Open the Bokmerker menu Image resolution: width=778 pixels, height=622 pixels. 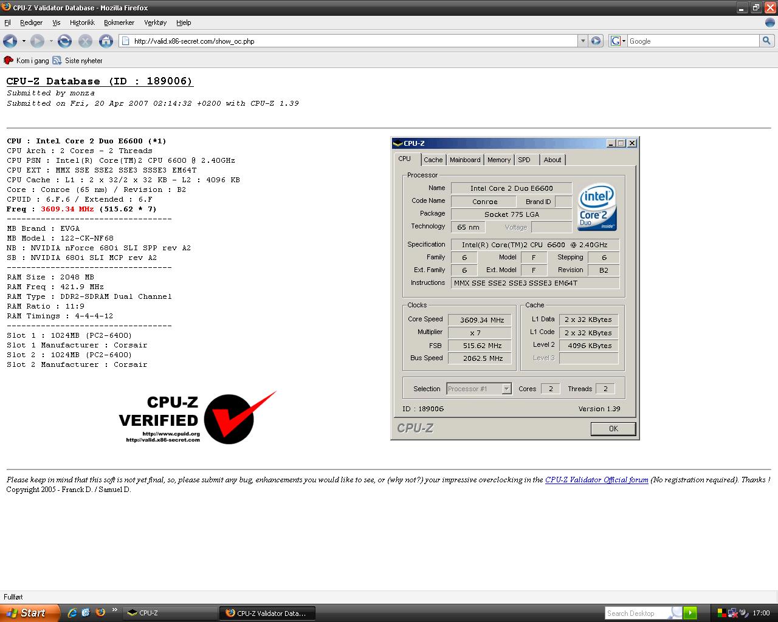(x=119, y=22)
